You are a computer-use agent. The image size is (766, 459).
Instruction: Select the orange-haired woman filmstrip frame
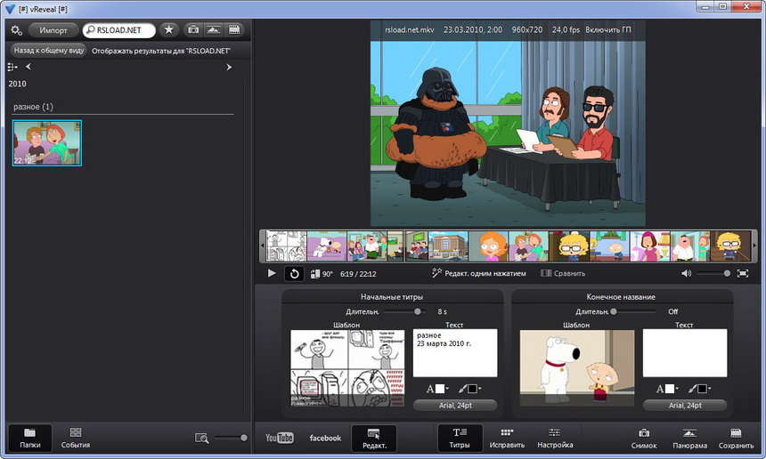point(488,246)
